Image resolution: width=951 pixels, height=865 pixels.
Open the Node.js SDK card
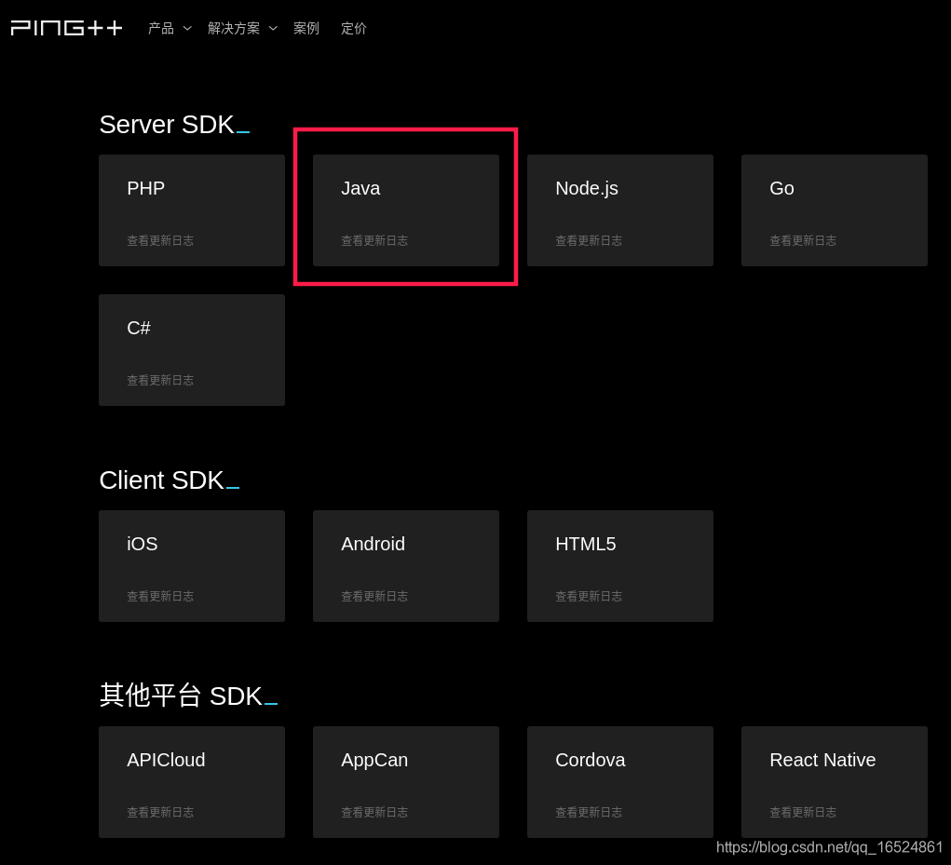tap(619, 210)
